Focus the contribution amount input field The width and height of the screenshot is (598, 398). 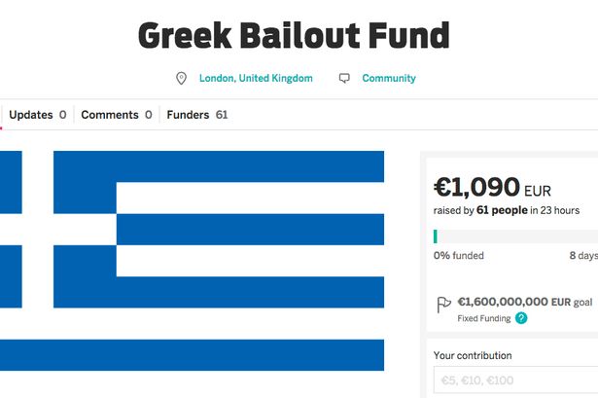[515, 380]
